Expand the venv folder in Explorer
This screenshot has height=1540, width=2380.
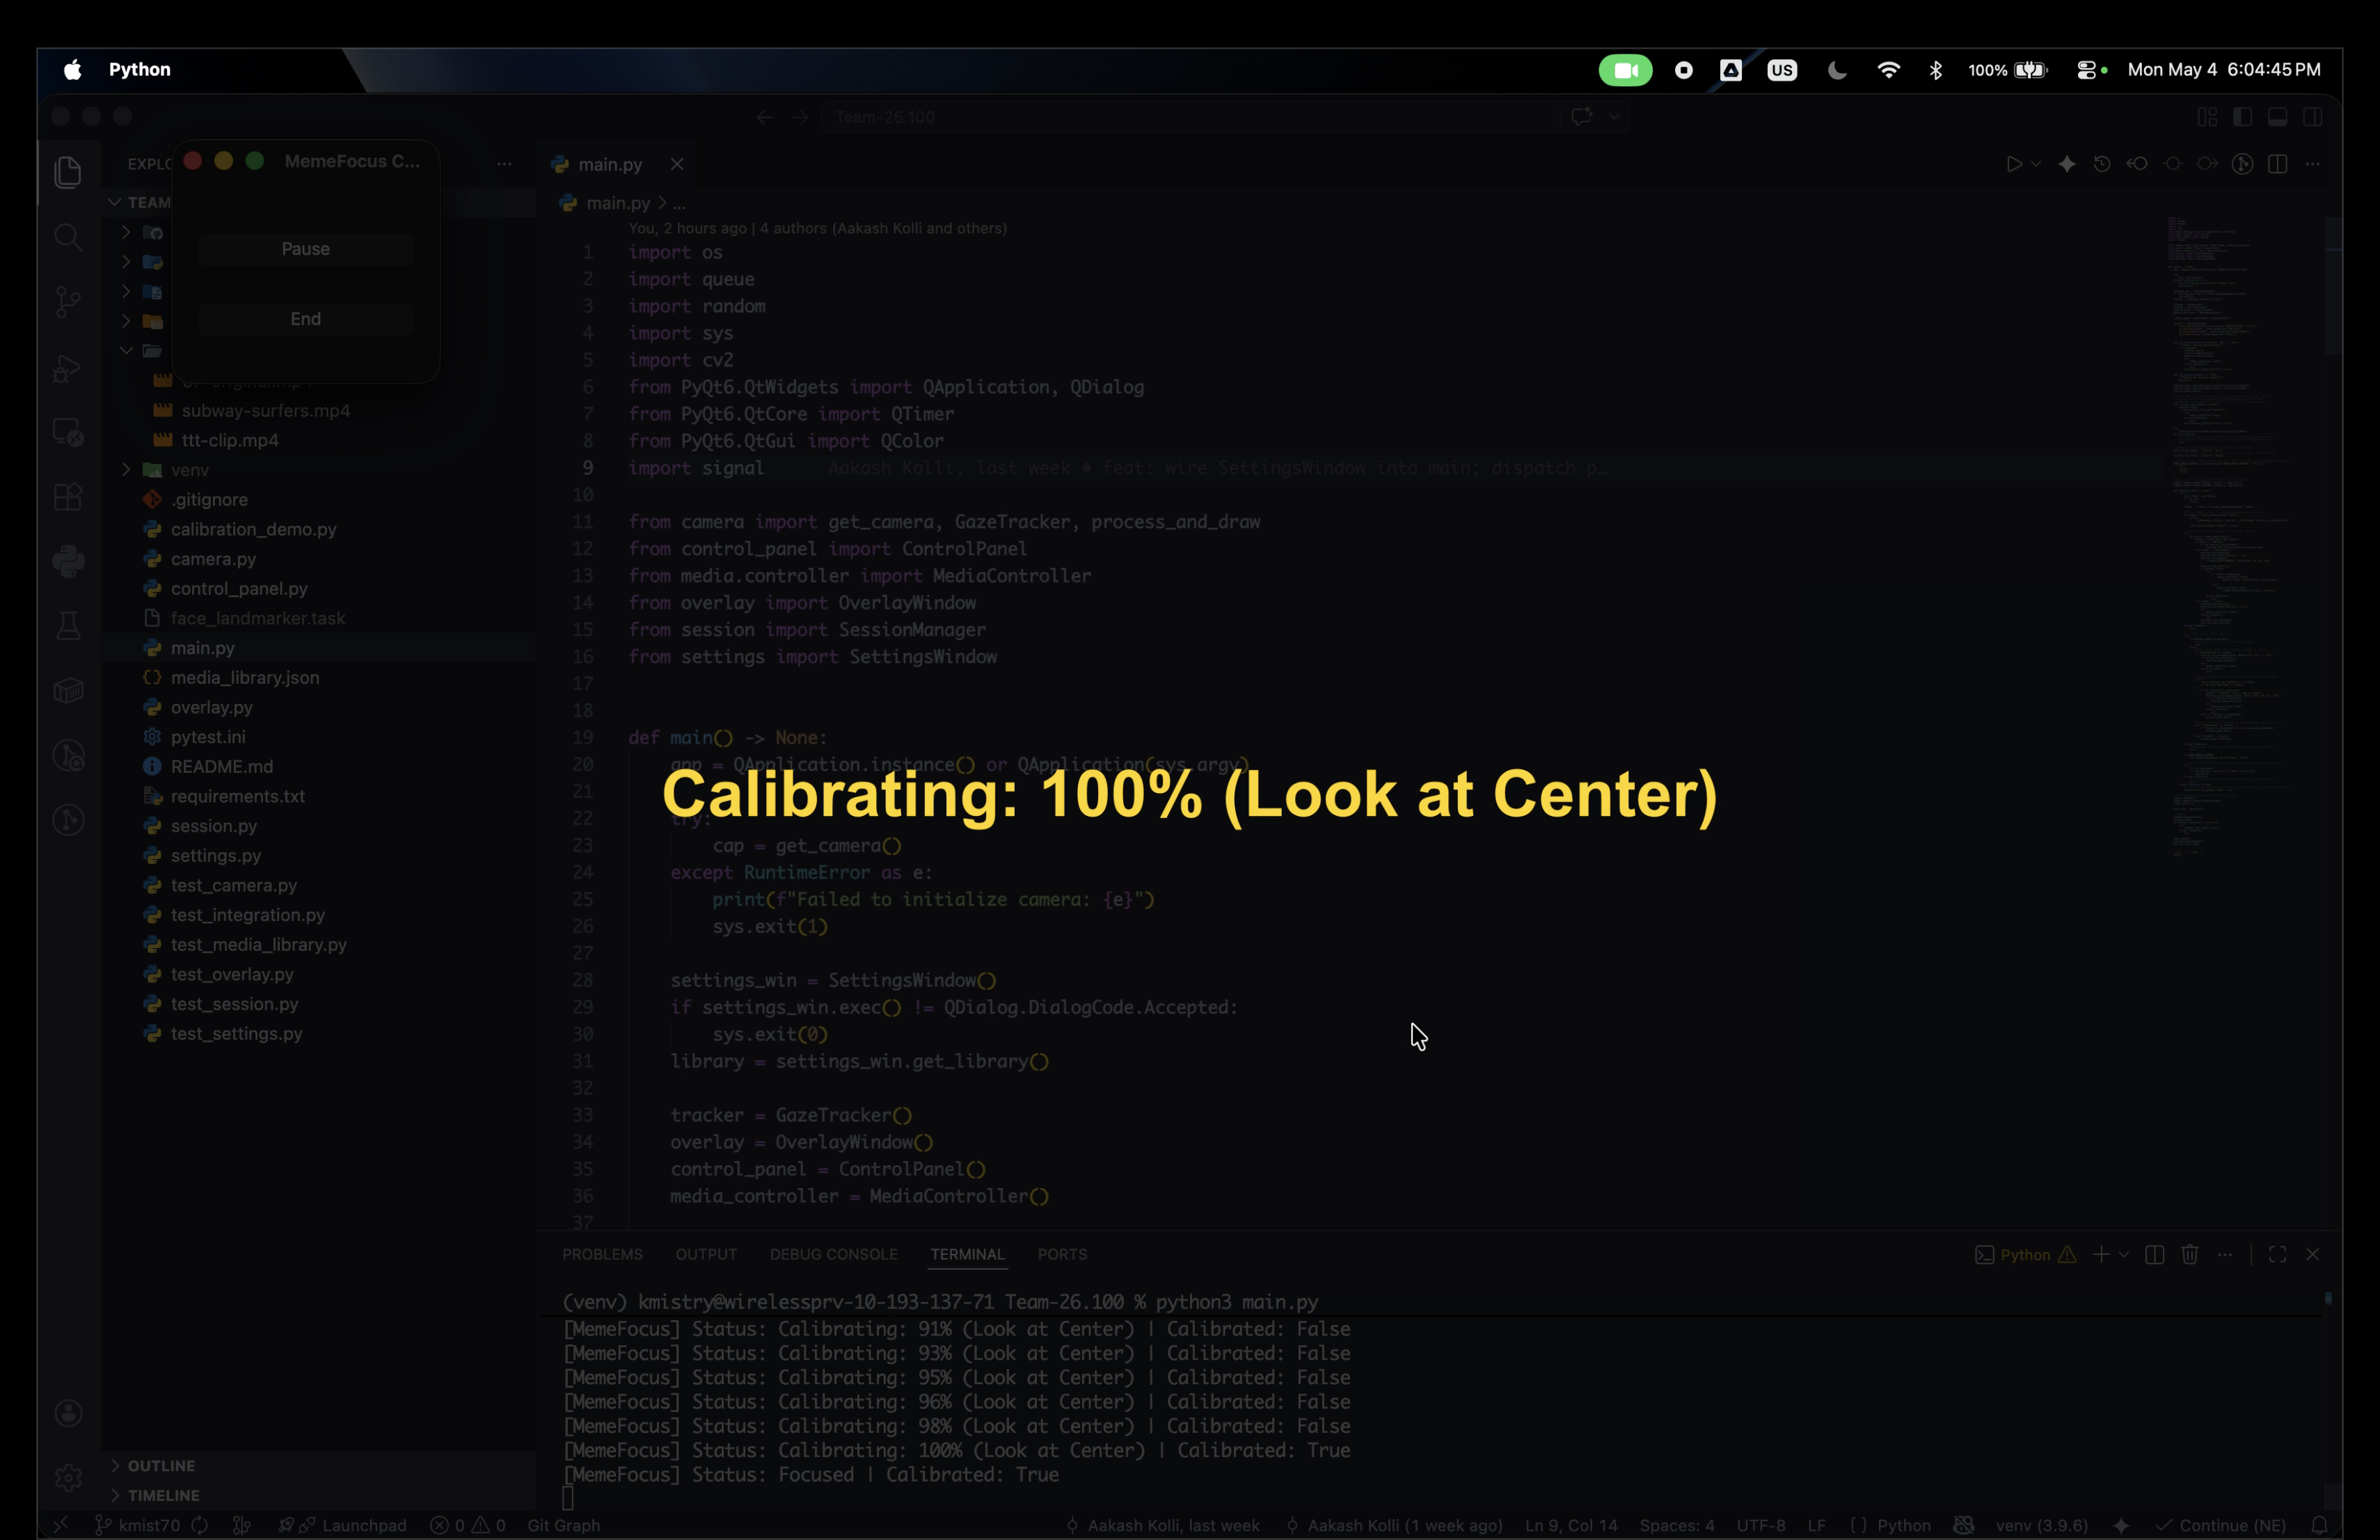click(126, 470)
